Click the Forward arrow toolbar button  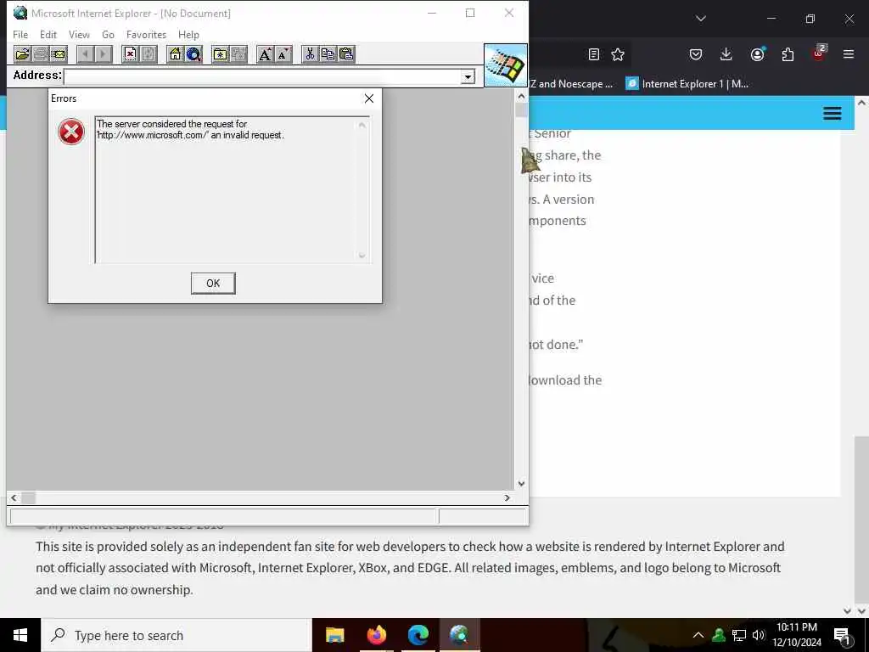(103, 54)
